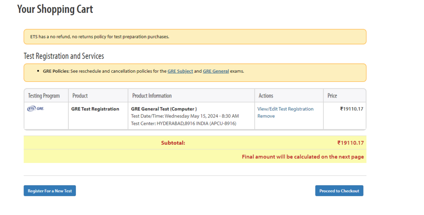Click the Test Date/Time May 15, 2024 line
The height and width of the screenshot is (215, 424).
click(x=185, y=116)
